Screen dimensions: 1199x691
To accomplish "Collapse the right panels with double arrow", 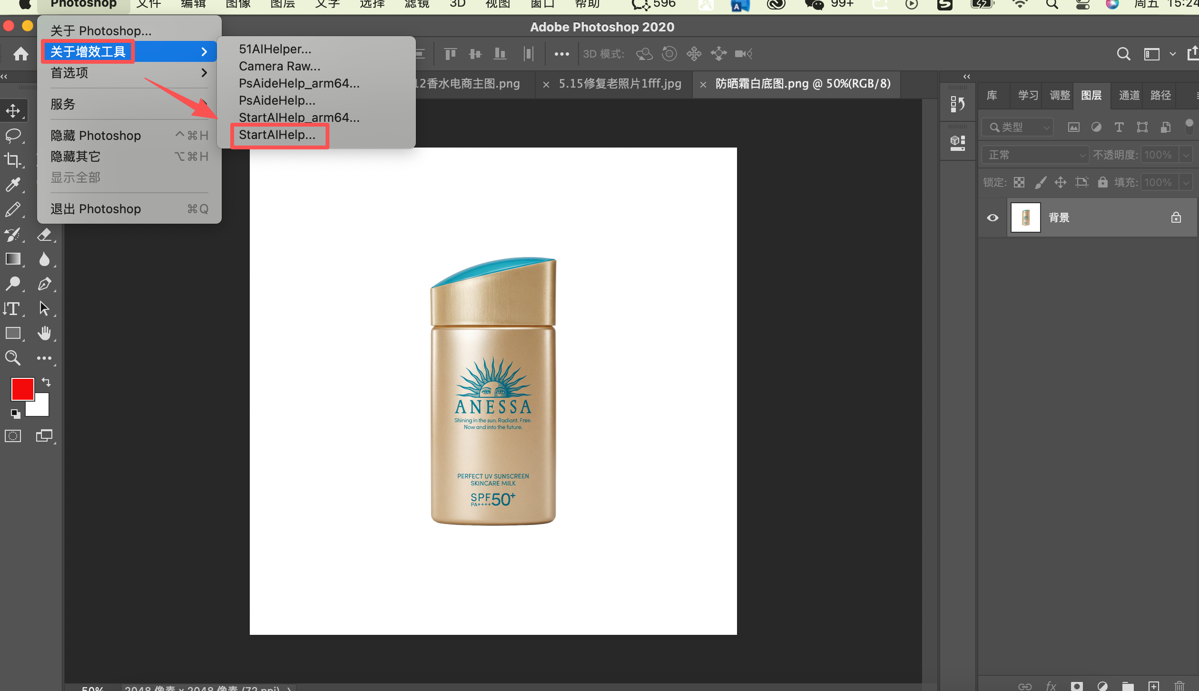I will pos(966,76).
